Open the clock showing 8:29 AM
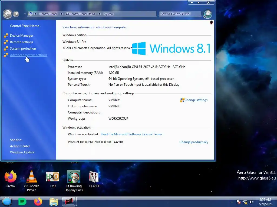The width and height of the screenshot is (277, 207). tap(265, 202)
